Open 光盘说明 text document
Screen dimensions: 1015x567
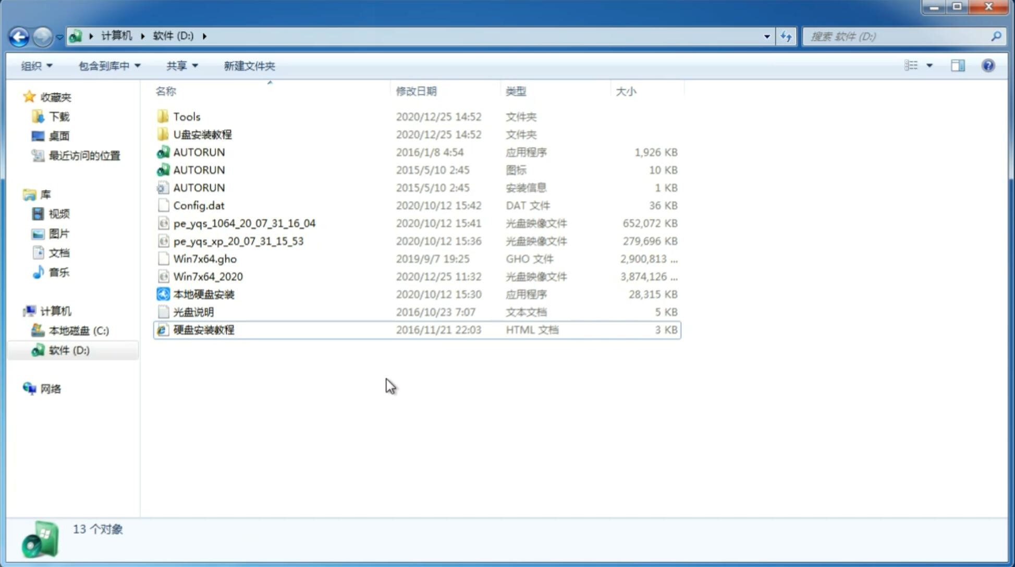tap(193, 311)
